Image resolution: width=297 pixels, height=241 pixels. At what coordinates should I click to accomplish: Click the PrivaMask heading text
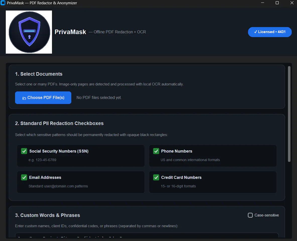[x=70, y=32]
